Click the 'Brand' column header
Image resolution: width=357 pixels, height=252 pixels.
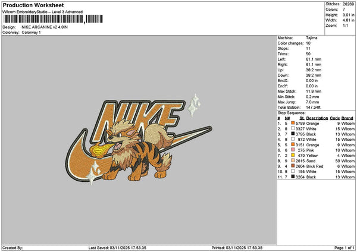(x=347, y=118)
